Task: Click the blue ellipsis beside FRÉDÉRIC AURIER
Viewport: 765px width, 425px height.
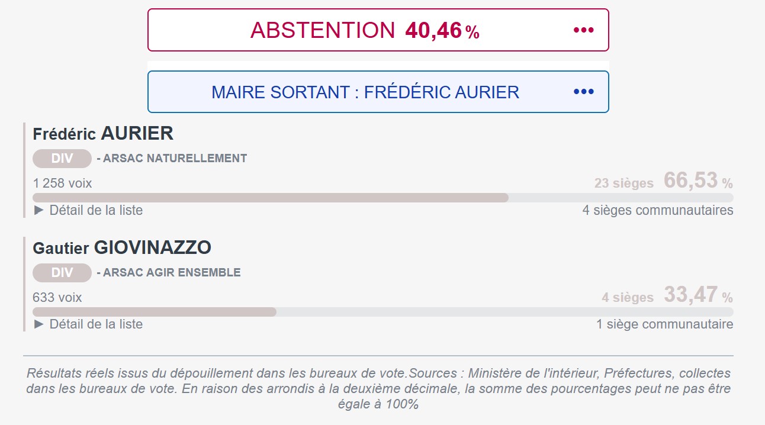Action: [x=583, y=92]
